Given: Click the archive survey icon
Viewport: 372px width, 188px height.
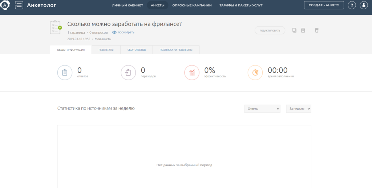Looking at the screenshot, I should (303, 30).
